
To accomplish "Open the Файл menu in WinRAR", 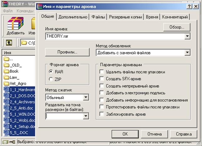I will point(8,11).
